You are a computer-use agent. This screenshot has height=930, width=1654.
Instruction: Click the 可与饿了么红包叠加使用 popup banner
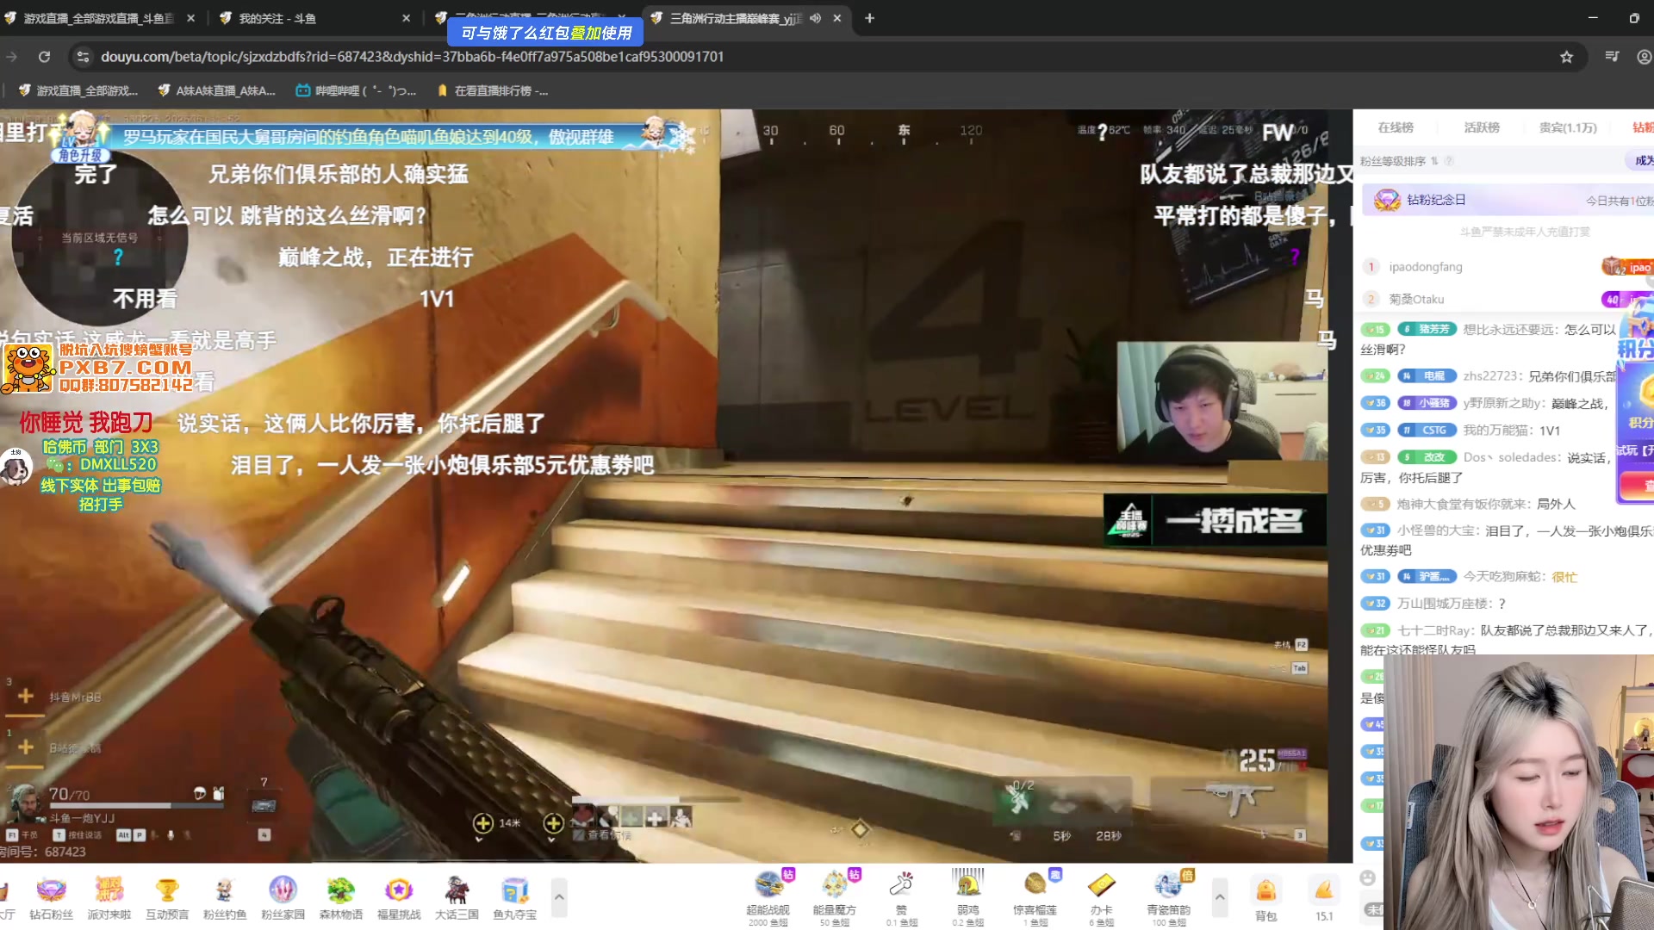coord(545,33)
